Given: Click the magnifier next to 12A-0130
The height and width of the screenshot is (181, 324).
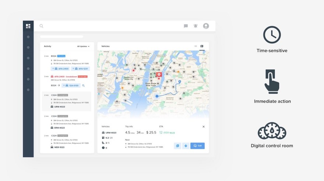Looking at the screenshot, I should coord(84,85).
